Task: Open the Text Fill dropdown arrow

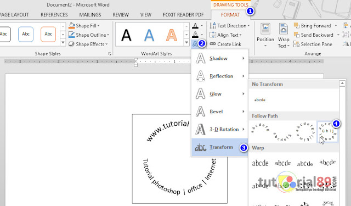Action: [202, 26]
